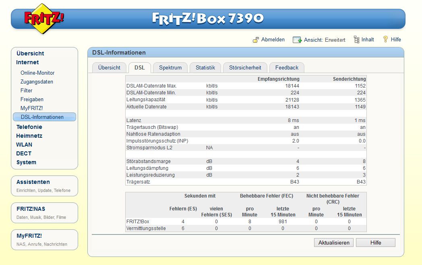This screenshot has width=422, height=265.
Task: Click Nahtlose Ratenadaption label
Action: click(x=153, y=134)
